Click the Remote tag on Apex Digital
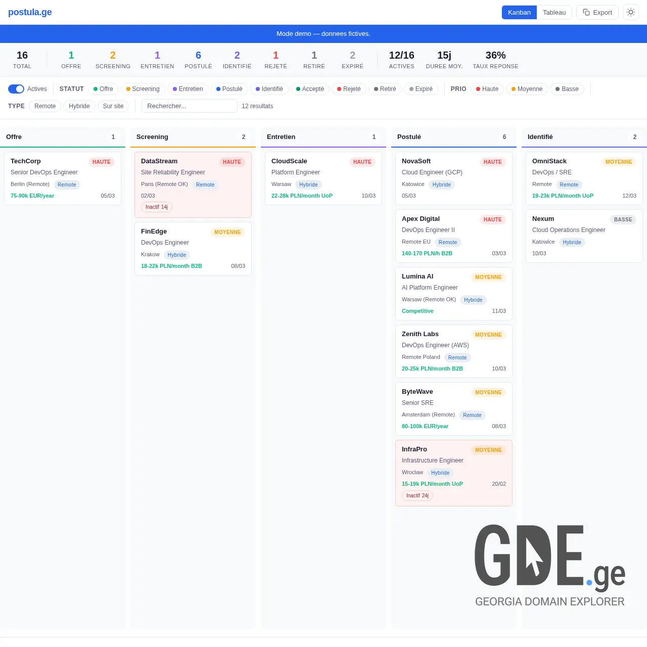This screenshot has height=647, width=647. [448, 243]
